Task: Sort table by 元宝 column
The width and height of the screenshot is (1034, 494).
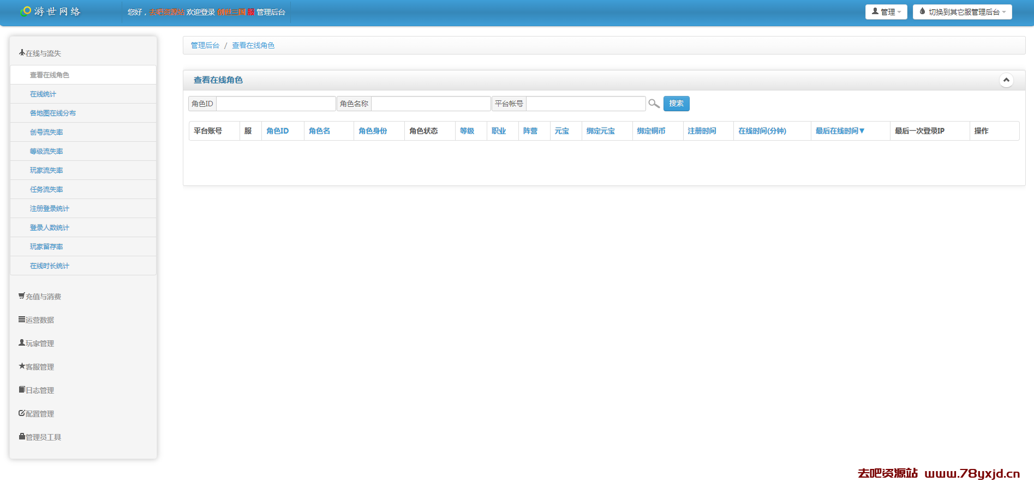Action: pos(562,131)
